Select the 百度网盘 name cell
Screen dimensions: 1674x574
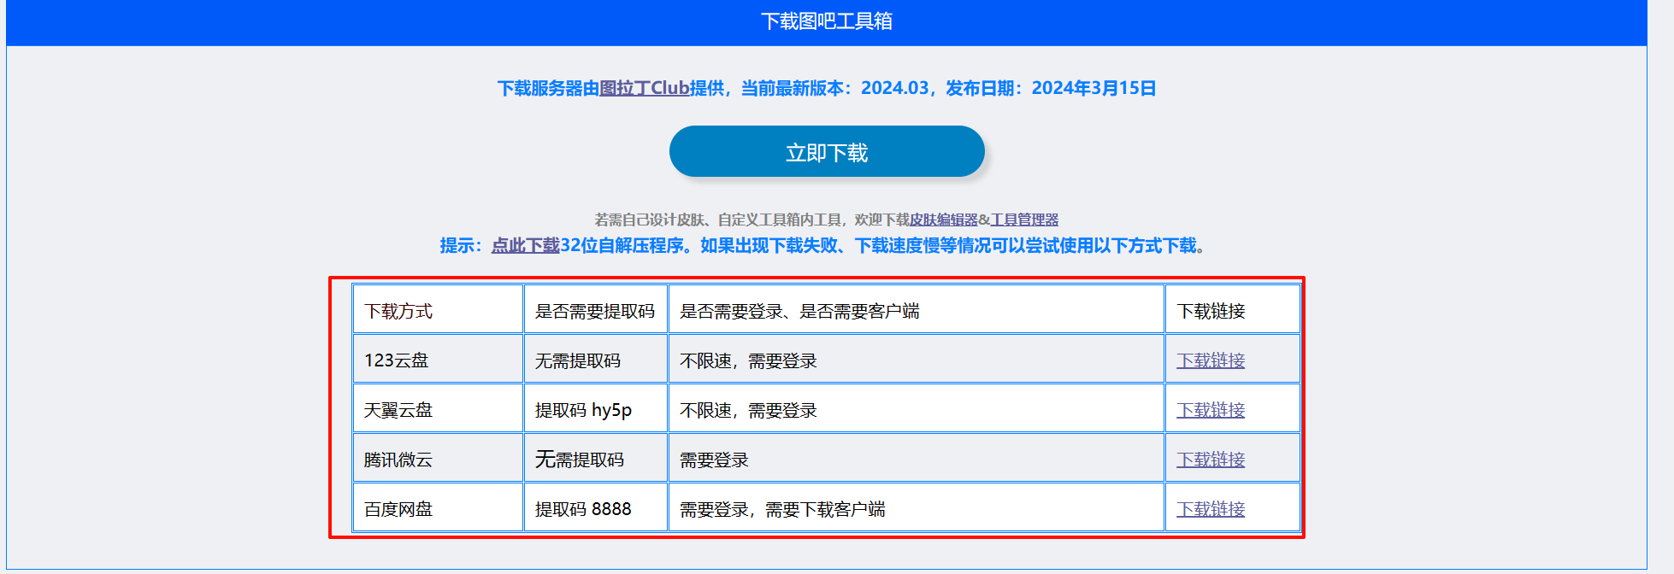pyautogui.click(x=398, y=509)
